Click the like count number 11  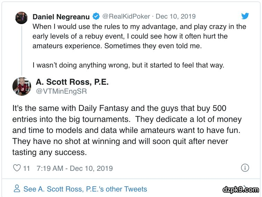click(27, 168)
